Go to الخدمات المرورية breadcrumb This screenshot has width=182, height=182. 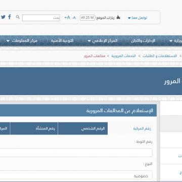[x=123, y=56]
